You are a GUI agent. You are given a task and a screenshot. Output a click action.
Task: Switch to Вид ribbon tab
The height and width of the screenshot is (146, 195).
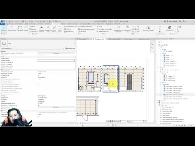pyautogui.click(x=94, y=24)
